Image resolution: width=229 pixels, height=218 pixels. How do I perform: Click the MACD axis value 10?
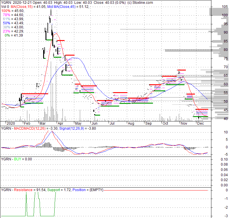(226, 132)
